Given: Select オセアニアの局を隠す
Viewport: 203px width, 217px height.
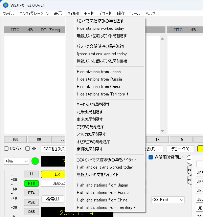Looking at the screenshot, I should tap(106, 142).
